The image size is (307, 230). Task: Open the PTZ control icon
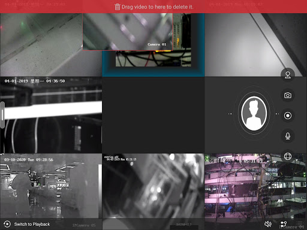[288, 75]
